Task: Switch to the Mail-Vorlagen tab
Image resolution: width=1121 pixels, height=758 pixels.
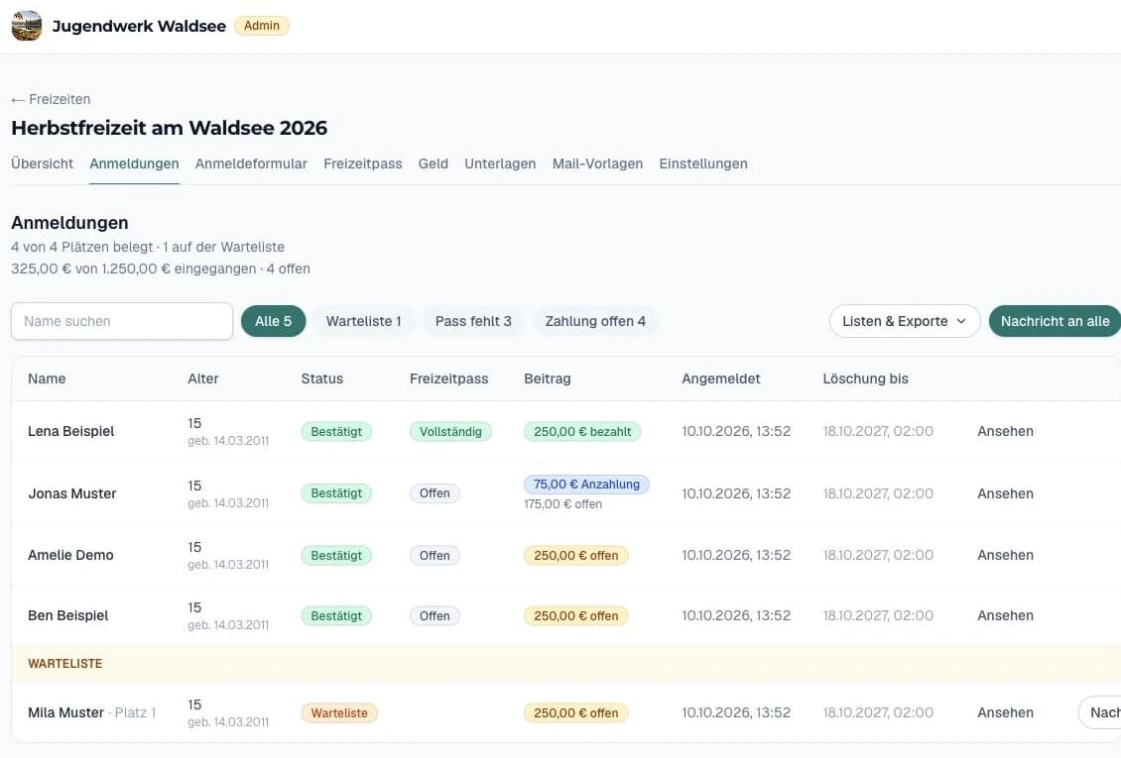Action: click(x=597, y=163)
